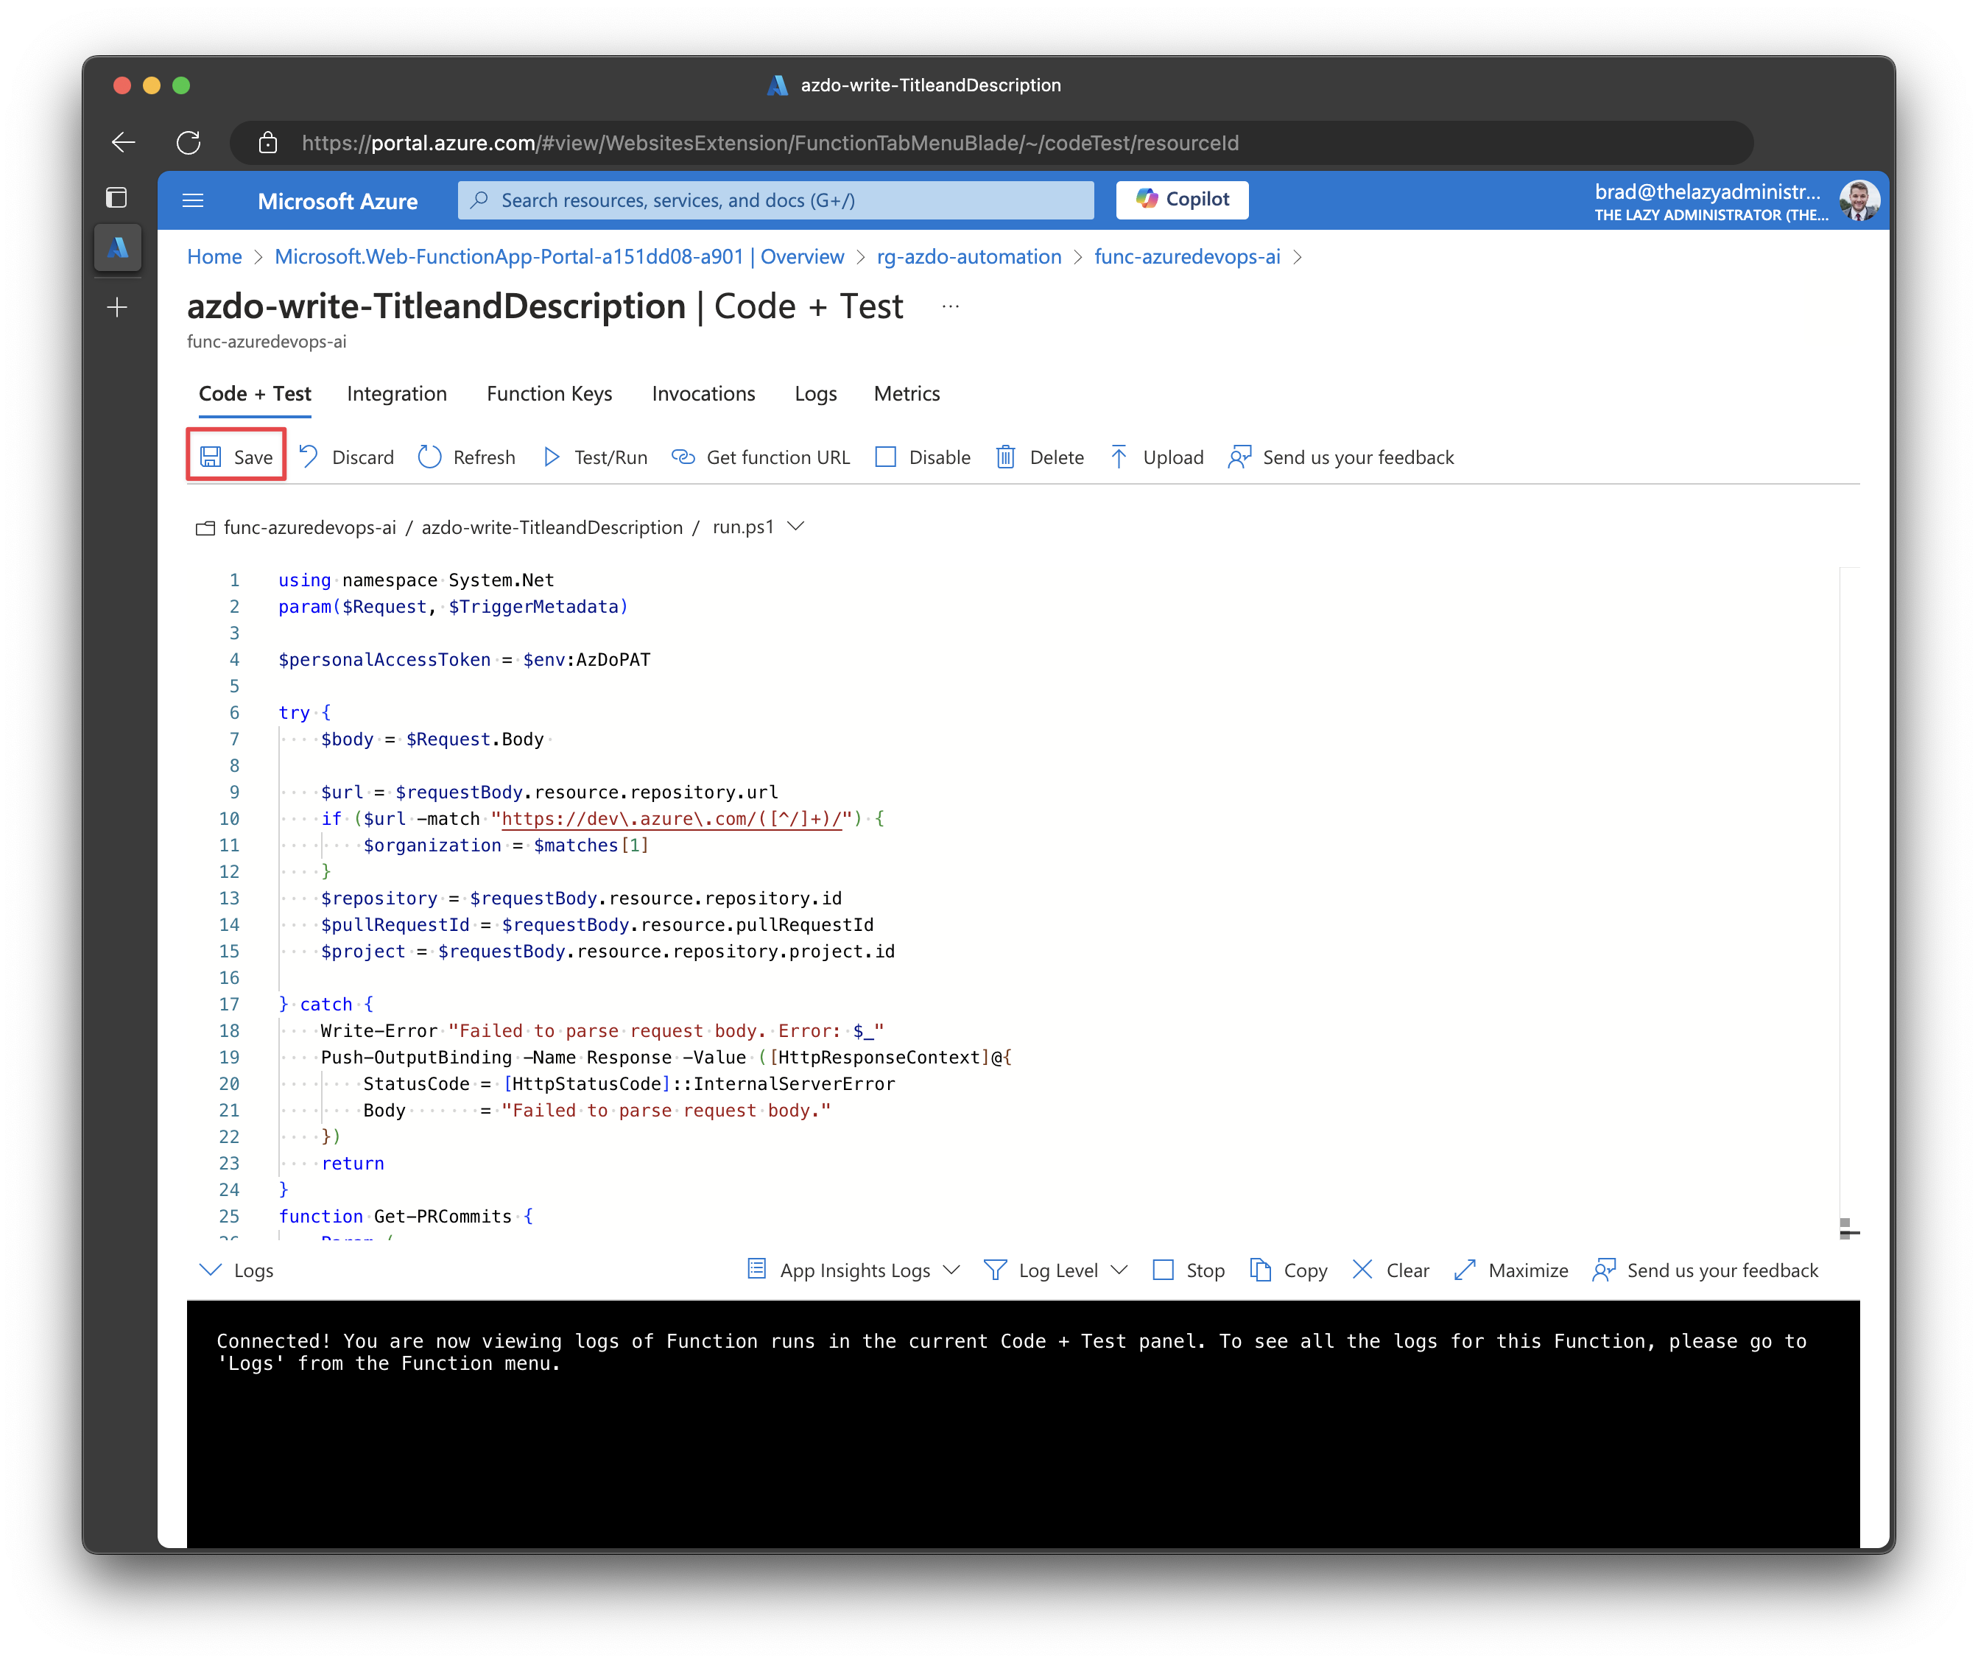Click the Log Level filter funnel icon
This screenshot has height=1663, width=1978.
coord(995,1270)
